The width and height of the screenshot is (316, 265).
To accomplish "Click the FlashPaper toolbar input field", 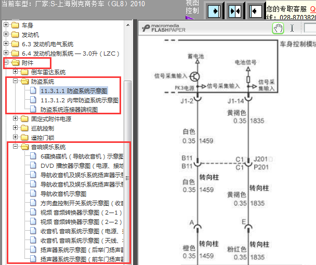I will point(310,28).
